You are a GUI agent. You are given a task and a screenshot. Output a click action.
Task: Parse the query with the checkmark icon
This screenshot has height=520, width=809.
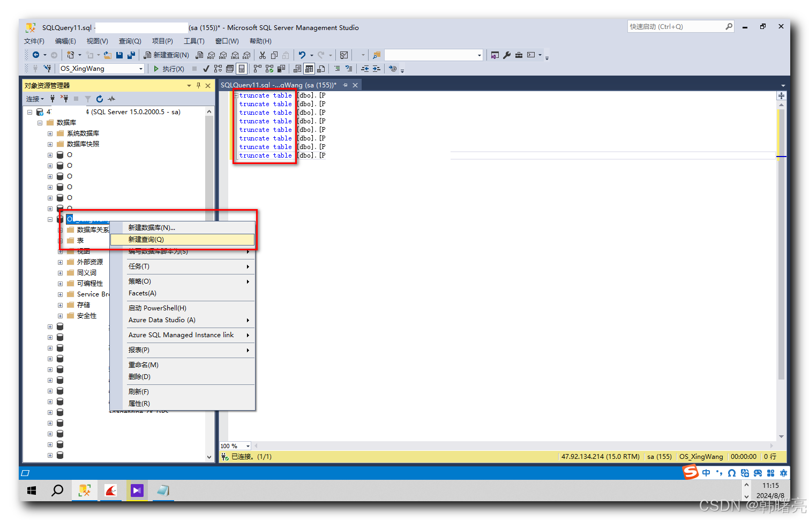click(206, 69)
